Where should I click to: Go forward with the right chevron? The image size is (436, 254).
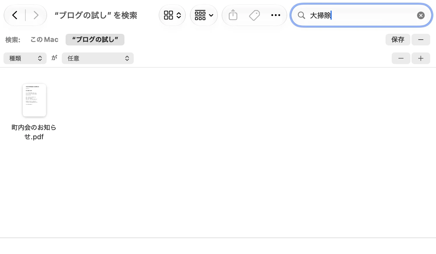(36, 15)
